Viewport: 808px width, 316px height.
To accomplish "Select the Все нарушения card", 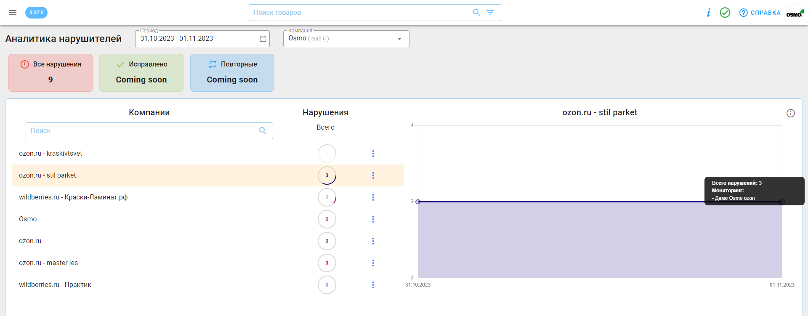I will [50, 73].
